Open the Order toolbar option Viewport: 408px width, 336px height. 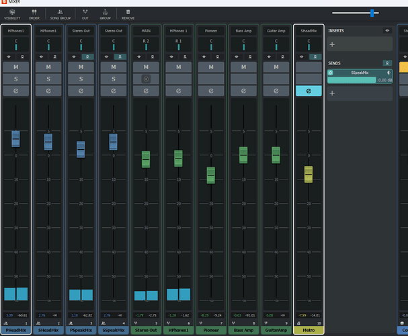click(x=34, y=15)
